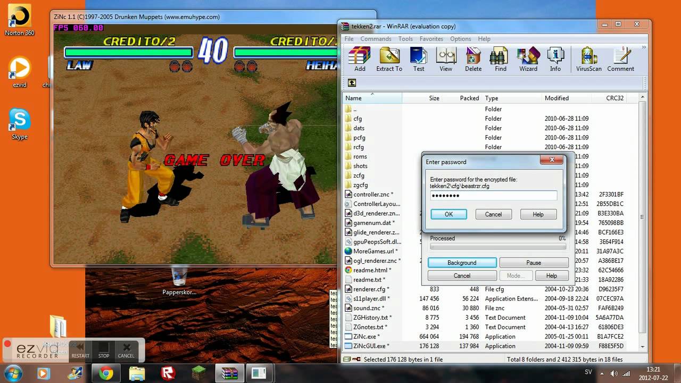The width and height of the screenshot is (681, 383).
Task: Open Windows Media Player from the taskbar
Action: 44,373
